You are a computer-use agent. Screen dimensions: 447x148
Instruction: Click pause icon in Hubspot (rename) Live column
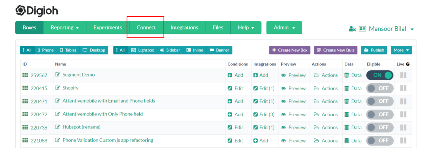[403, 127]
